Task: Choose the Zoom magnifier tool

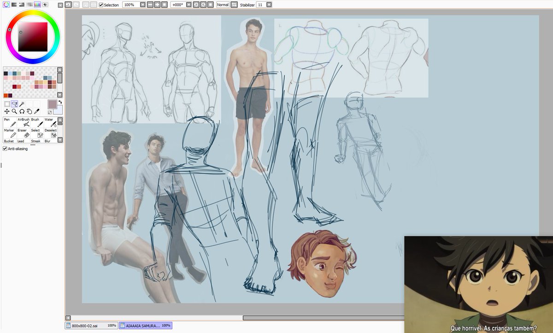Action: (14, 111)
